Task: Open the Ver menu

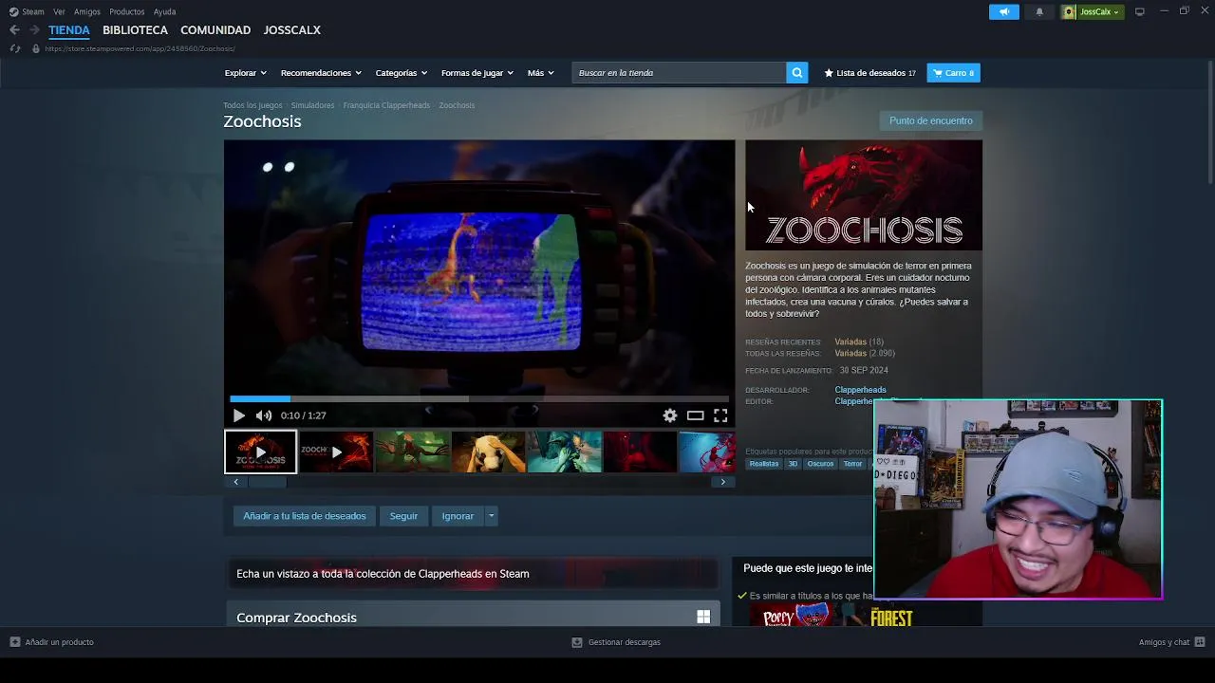Action: pos(59,11)
